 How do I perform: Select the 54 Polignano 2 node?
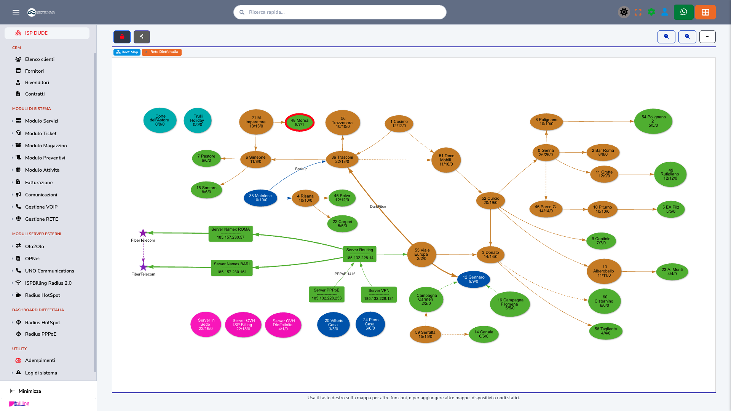point(653,121)
